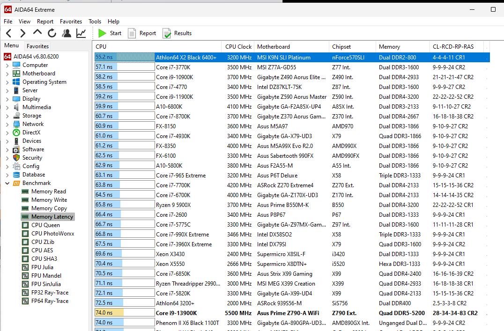Click the graph chart toolbar icon
This screenshot has height=331, width=504.
81,33
